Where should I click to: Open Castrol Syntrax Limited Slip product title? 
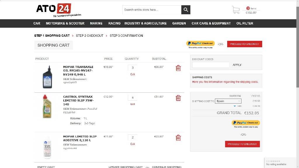pos(78,100)
